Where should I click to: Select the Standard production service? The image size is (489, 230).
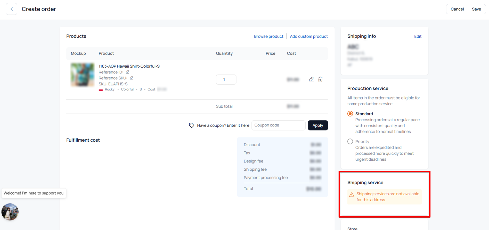click(x=350, y=114)
